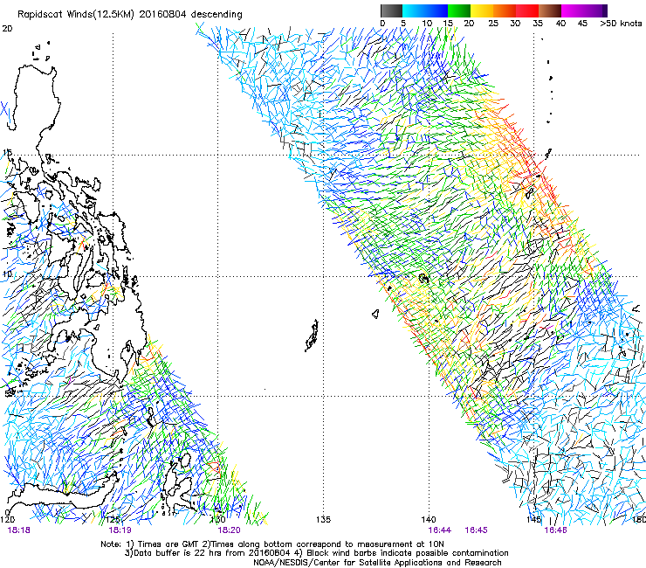The image size is (646, 568).
Task: Select the brown 35-40 knots legend segment
Action: pos(550,10)
